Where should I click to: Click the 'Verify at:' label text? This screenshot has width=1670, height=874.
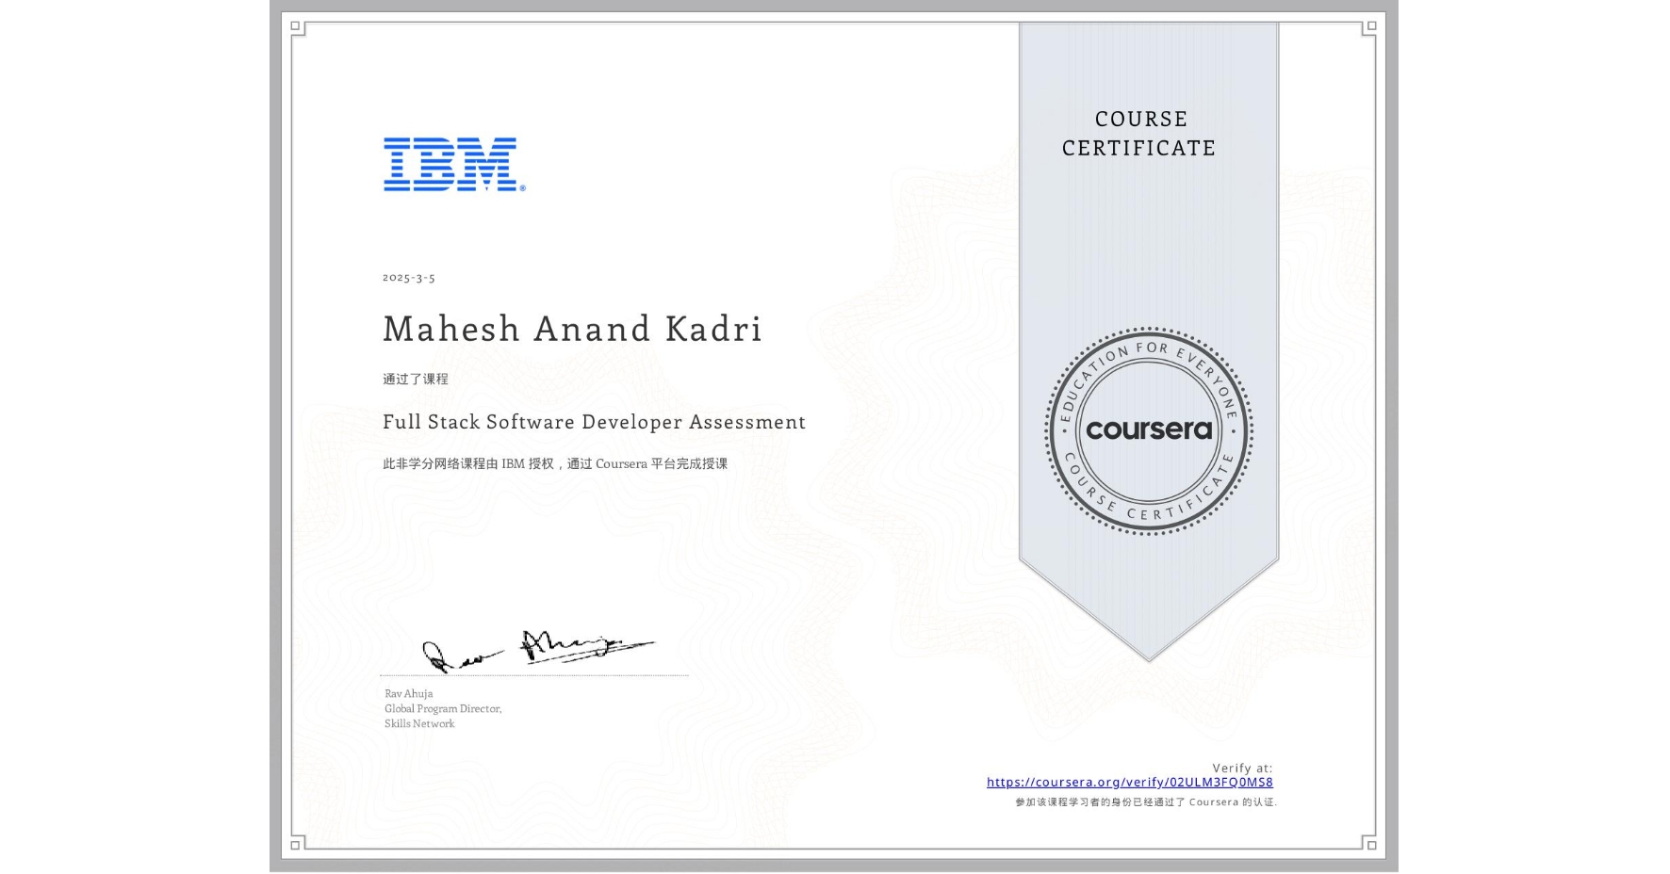(1240, 767)
